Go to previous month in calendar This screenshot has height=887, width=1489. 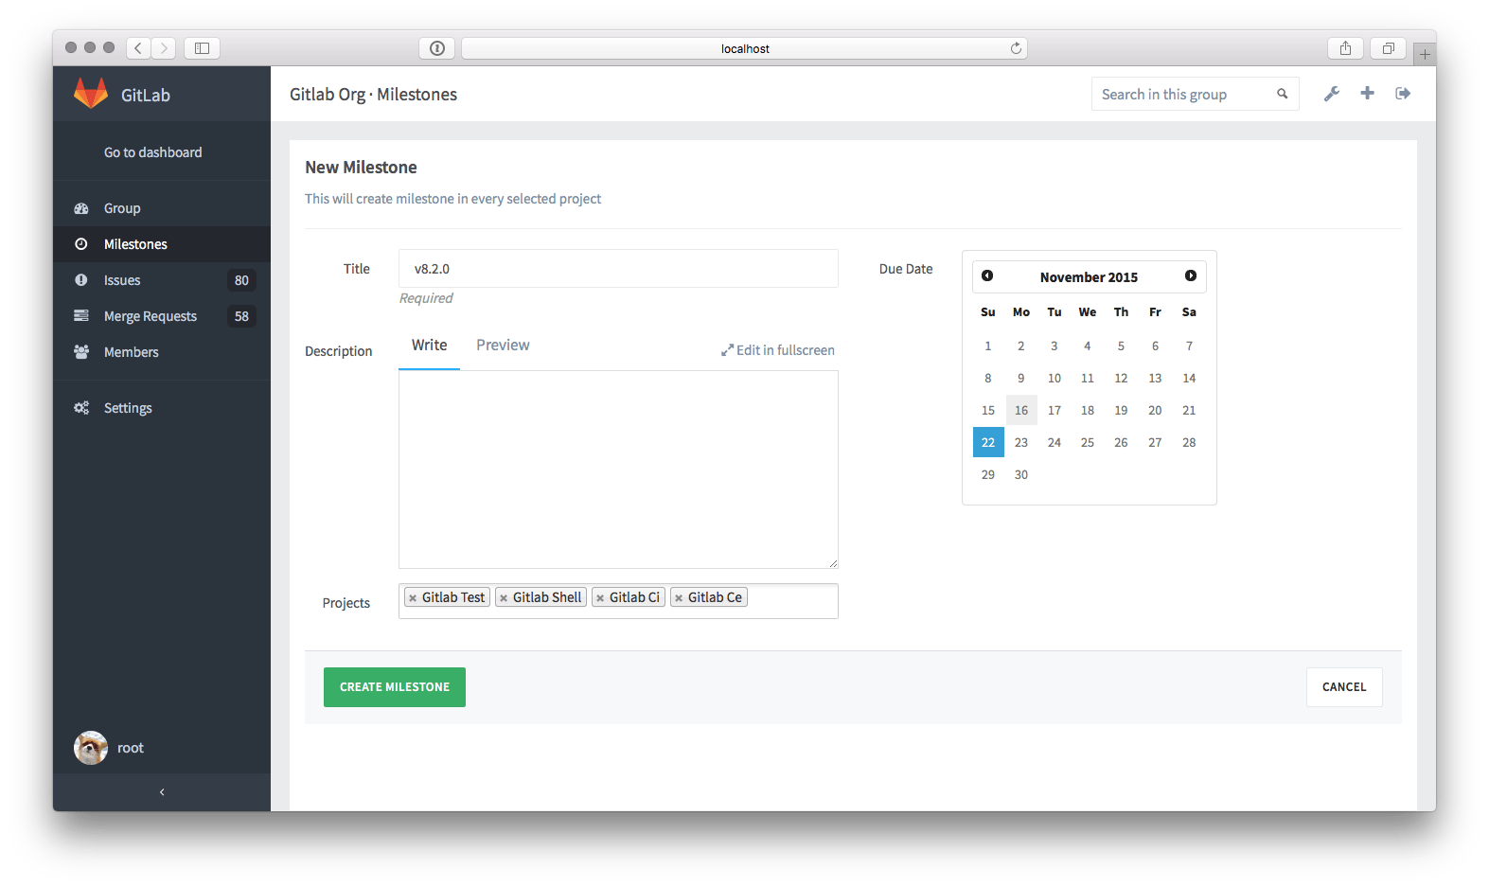987,275
